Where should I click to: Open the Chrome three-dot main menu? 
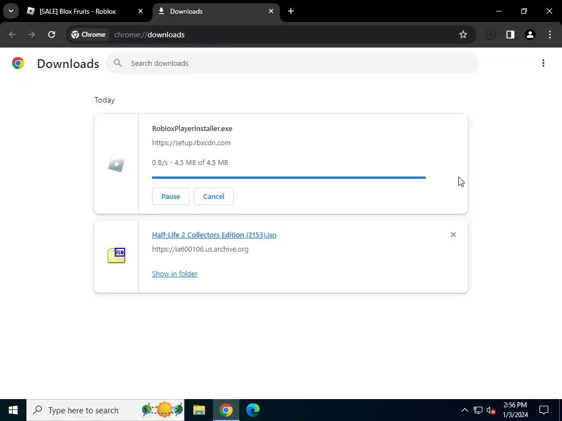(550, 35)
